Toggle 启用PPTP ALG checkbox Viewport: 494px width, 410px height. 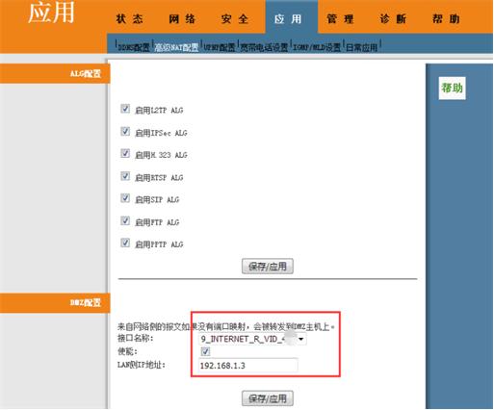pos(125,243)
